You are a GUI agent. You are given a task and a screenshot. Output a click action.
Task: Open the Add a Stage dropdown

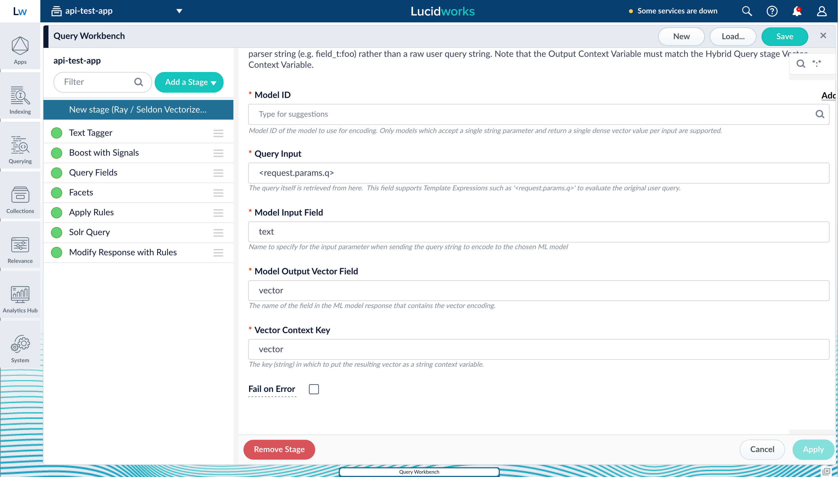click(x=189, y=82)
